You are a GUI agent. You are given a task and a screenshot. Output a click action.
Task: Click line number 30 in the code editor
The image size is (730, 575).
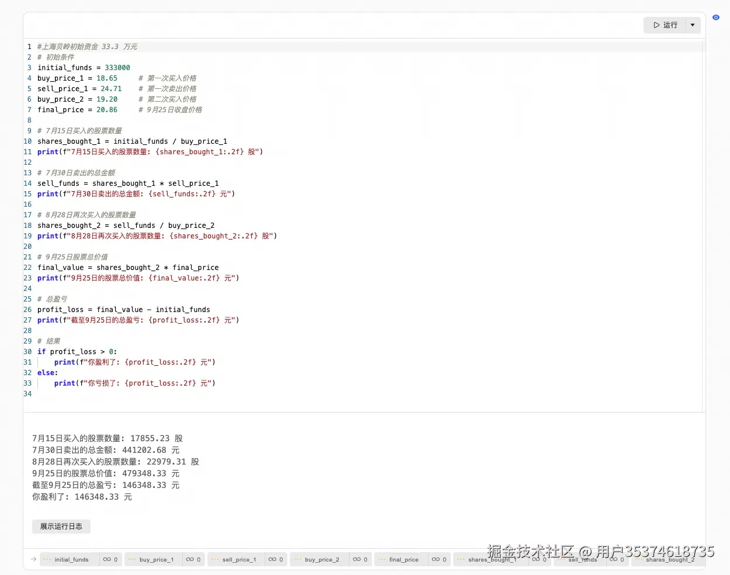pos(27,351)
